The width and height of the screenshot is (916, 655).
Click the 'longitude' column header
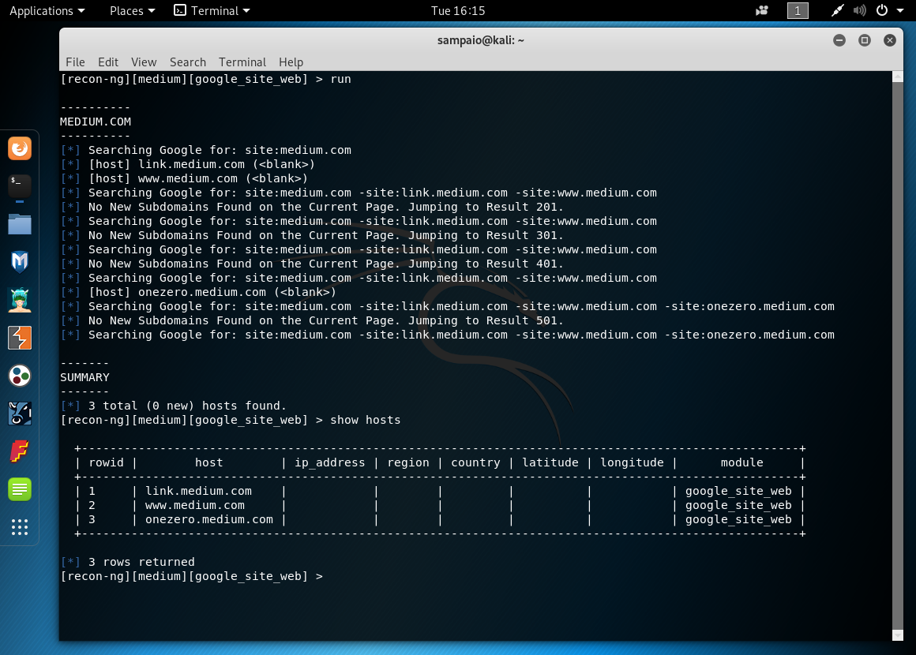[632, 462]
